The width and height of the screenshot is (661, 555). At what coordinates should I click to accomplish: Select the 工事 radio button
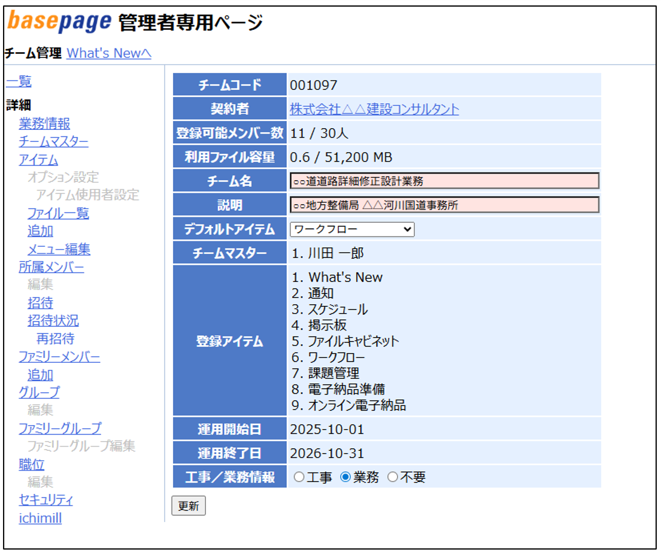299,477
